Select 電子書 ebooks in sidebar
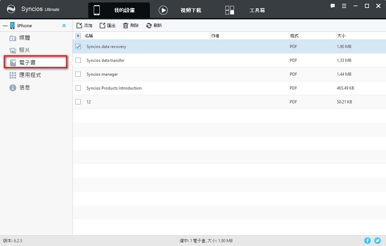 pyautogui.click(x=36, y=62)
